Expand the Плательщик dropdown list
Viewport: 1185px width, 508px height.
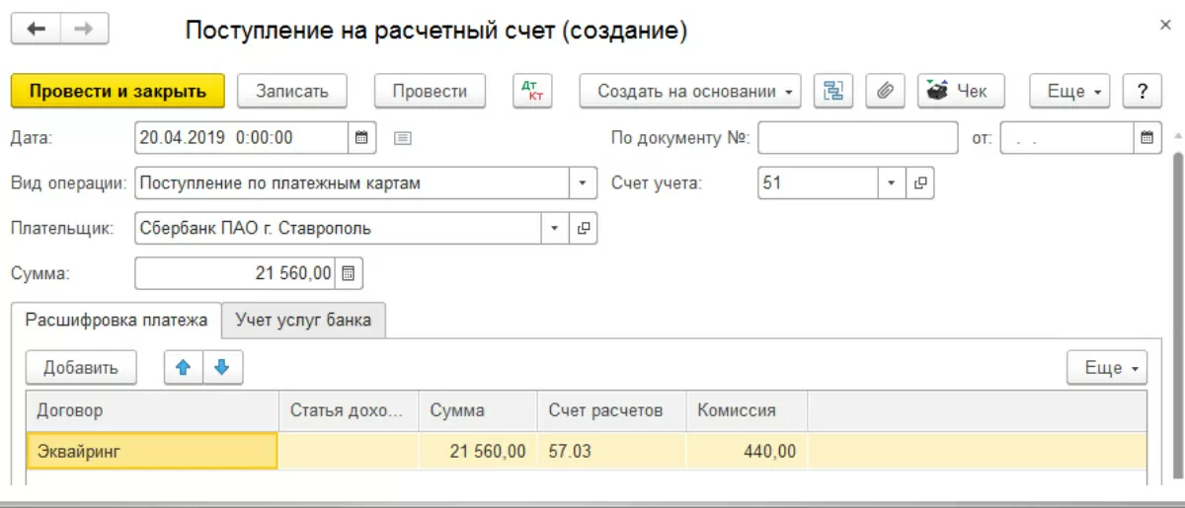click(554, 229)
